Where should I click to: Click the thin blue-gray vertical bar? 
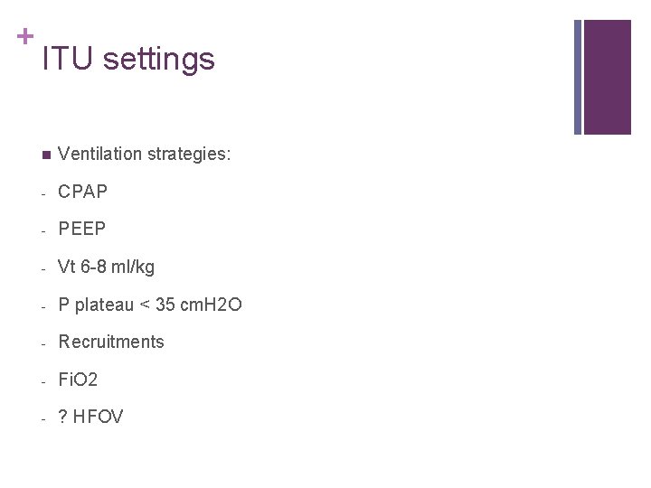[x=578, y=77]
